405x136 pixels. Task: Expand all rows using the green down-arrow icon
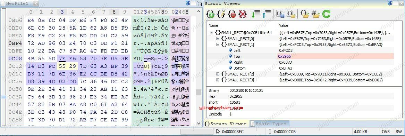click(x=255, y=14)
